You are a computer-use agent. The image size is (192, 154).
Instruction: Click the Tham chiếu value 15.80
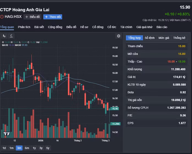(x=182, y=46)
